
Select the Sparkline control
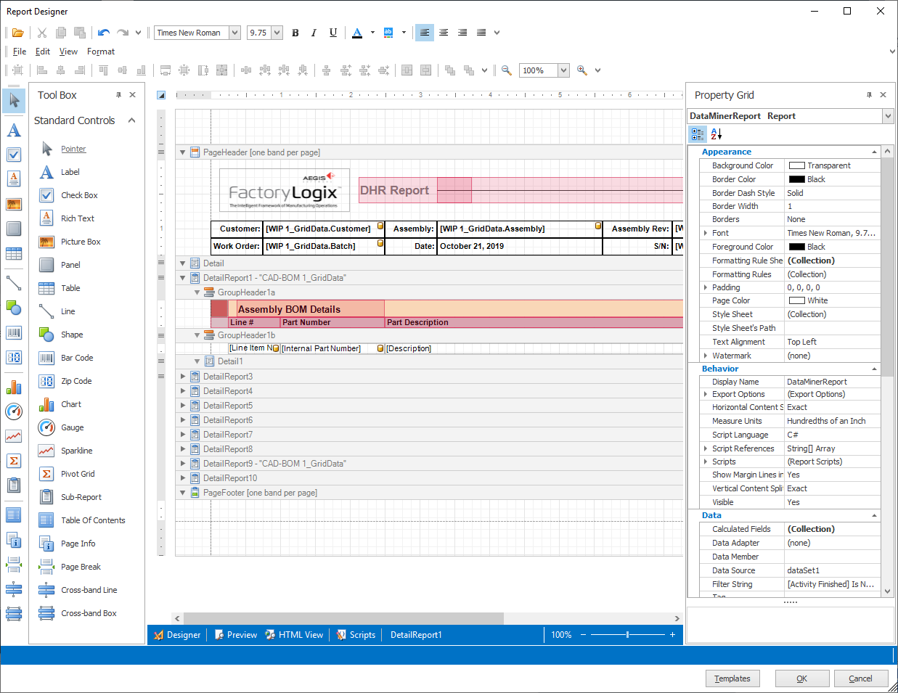76,451
